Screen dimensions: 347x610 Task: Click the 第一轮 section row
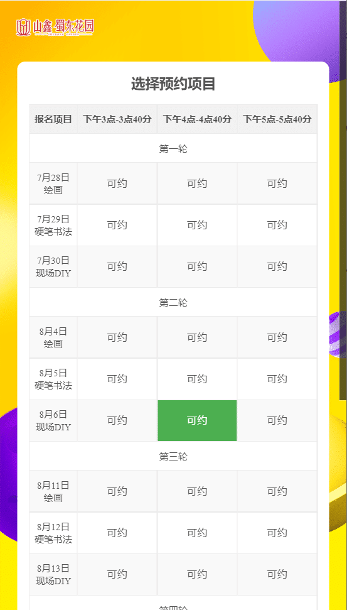[x=173, y=148]
